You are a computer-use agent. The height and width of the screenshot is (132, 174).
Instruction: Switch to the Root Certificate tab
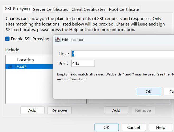(x=124, y=9)
